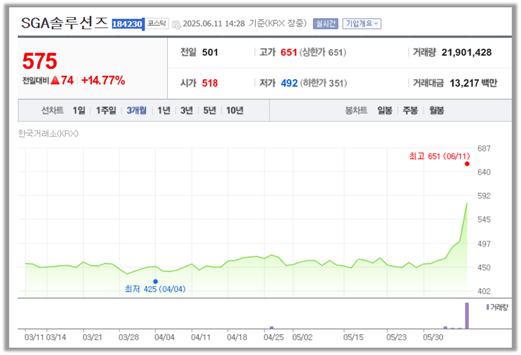This screenshot has width=521, height=355.
Task: Click the 고가 value 651
Action: coord(289,52)
